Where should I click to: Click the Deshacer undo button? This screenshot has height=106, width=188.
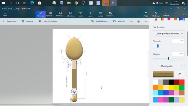click(x=156, y=14)
